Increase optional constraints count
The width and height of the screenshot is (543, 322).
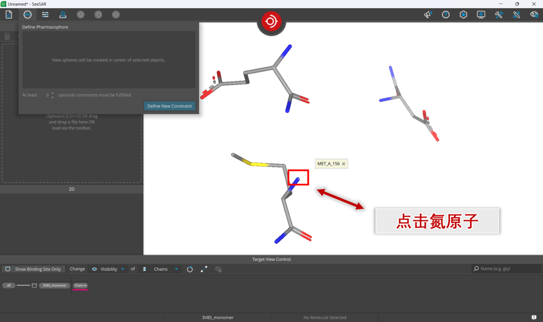click(x=53, y=93)
